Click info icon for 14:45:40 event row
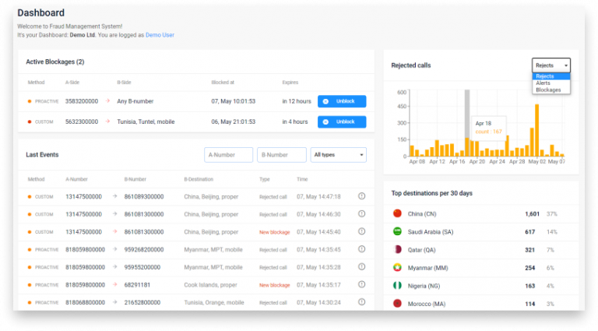 pyautogui.click(x=361, y=232)
